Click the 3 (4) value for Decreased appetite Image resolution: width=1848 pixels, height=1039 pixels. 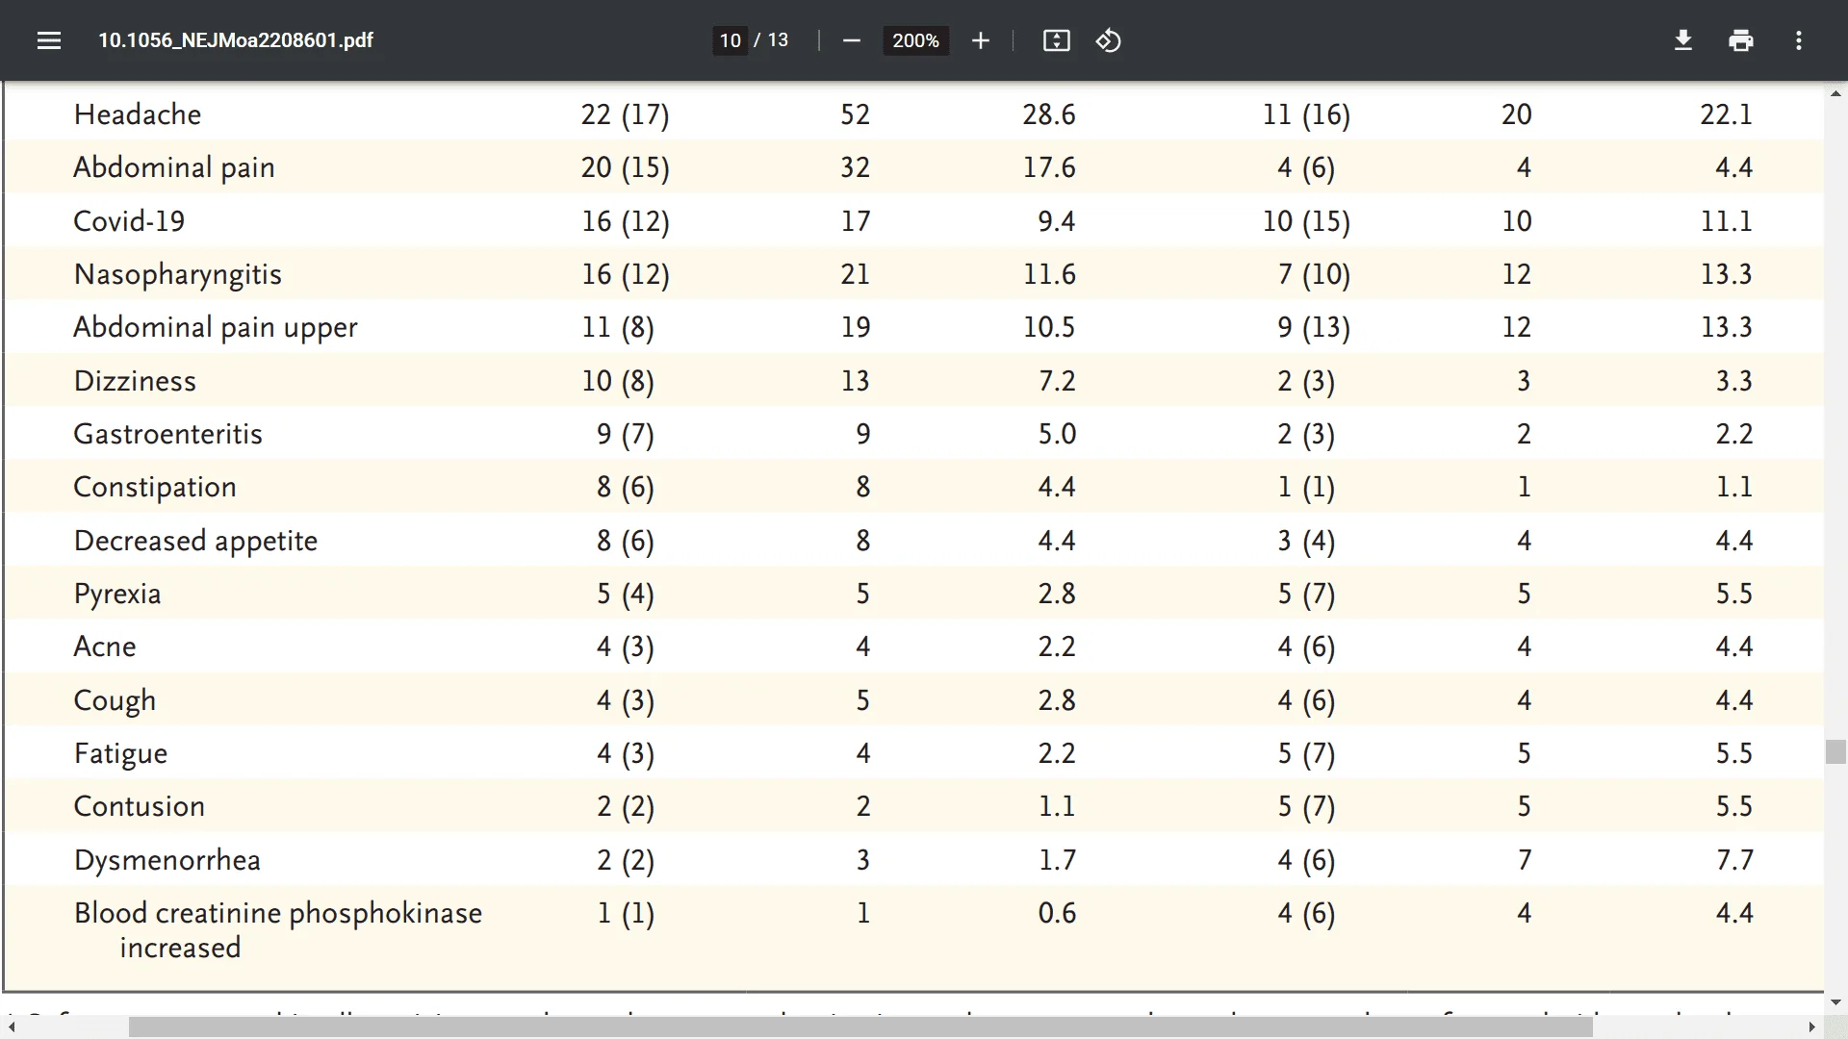1306,541
